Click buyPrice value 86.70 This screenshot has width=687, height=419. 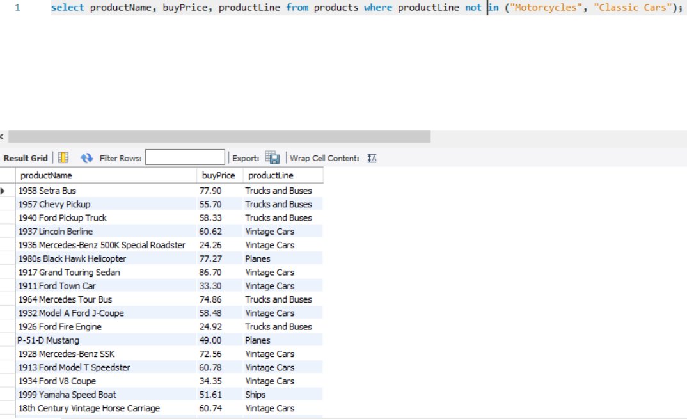point(220,272)
